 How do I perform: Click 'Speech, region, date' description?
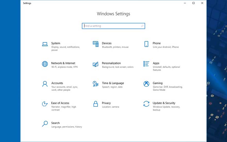pos(112,87)
